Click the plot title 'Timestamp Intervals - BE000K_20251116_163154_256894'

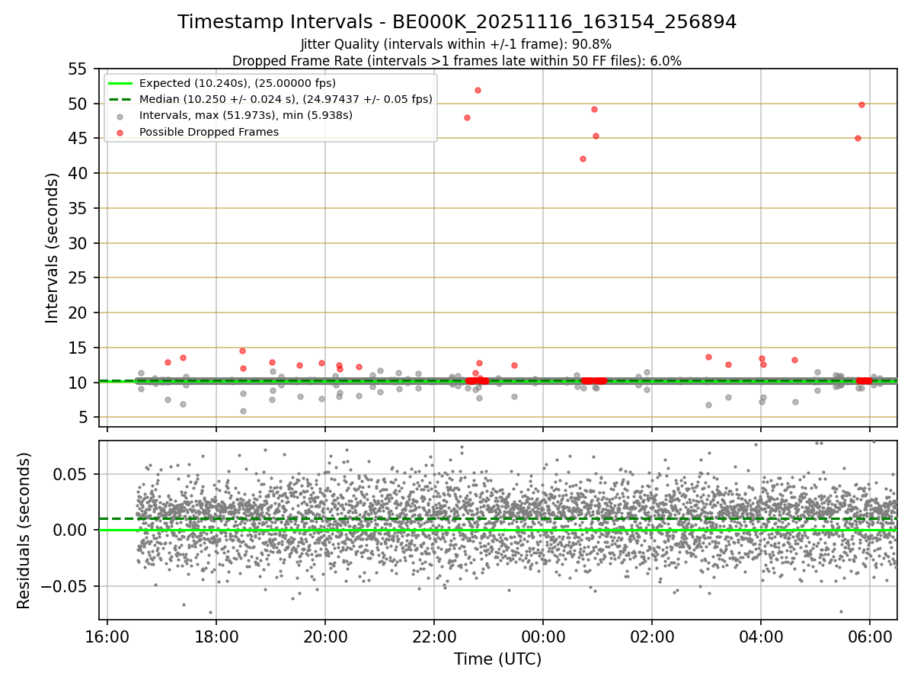click(457, 22)
